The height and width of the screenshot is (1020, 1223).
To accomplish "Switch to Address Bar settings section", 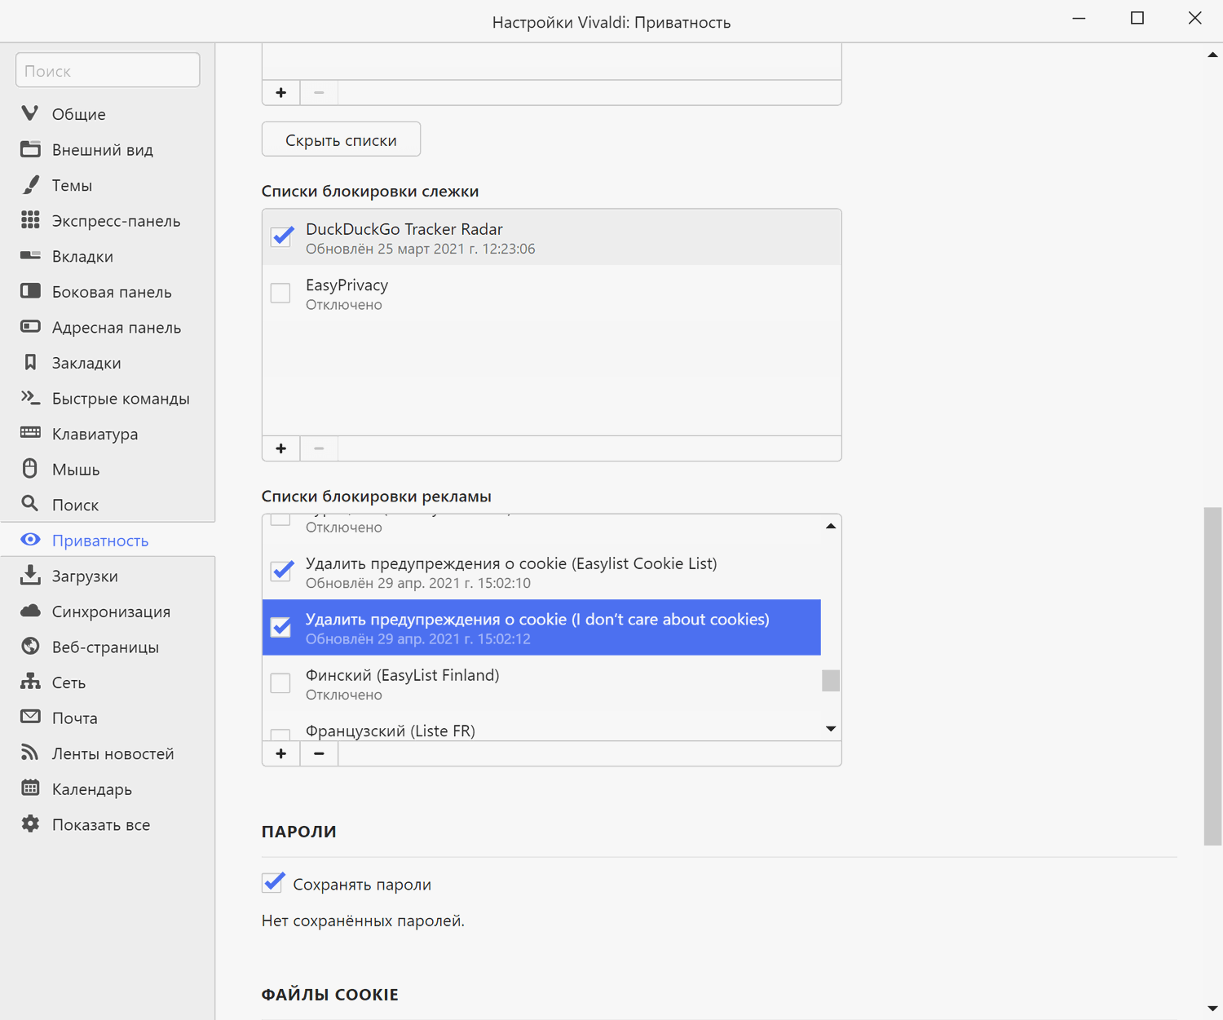I will (x=116, y=327).
